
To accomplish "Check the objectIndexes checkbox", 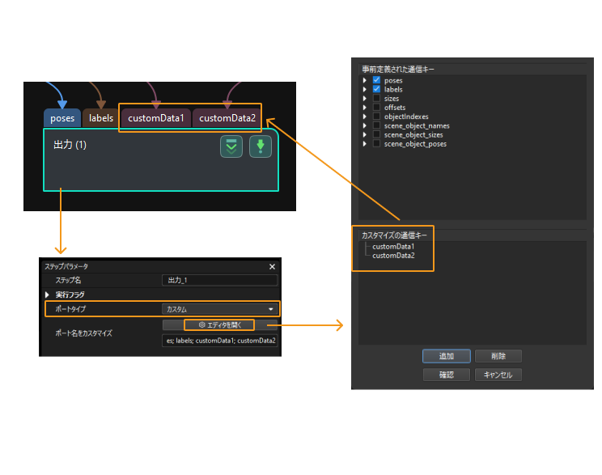I will pos(376,117).
